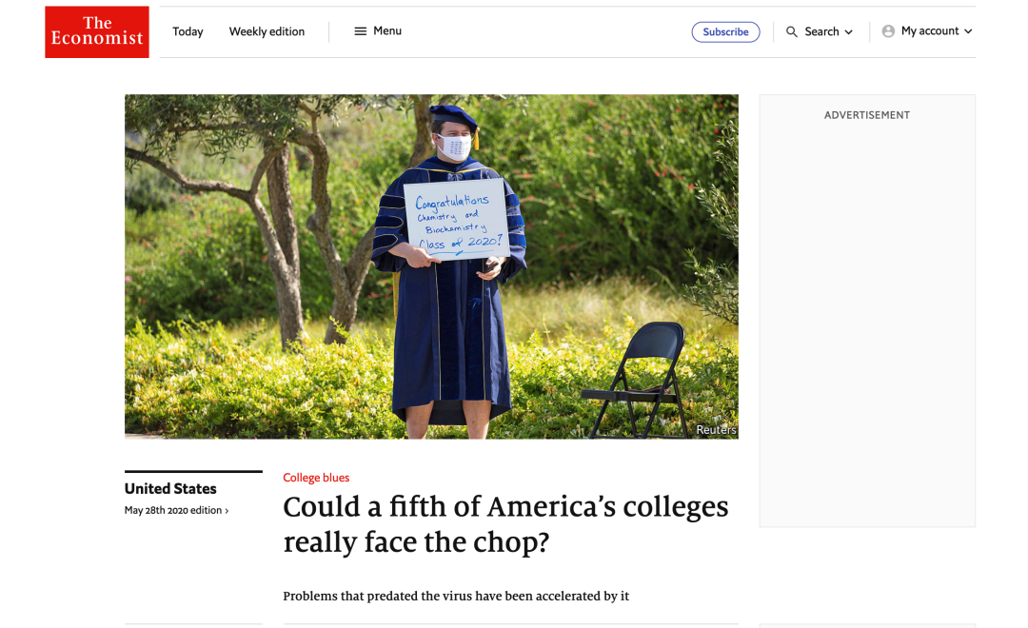Click the article headline about America's colleges
The height and width of the screenshot is (628, 1028).
[505, 523]
